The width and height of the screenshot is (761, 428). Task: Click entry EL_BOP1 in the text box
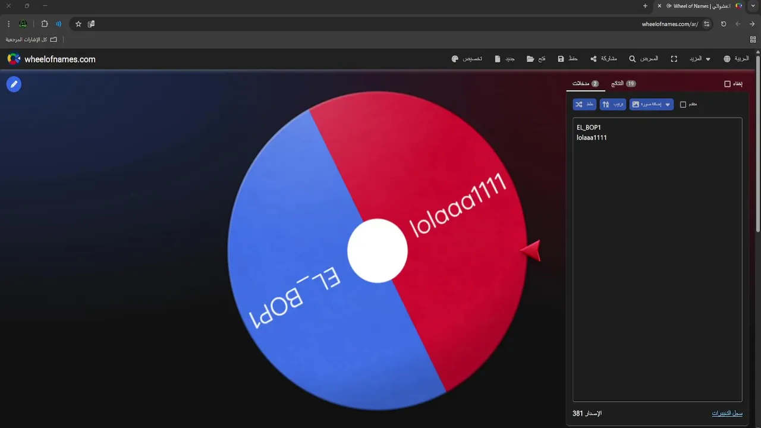589,127
